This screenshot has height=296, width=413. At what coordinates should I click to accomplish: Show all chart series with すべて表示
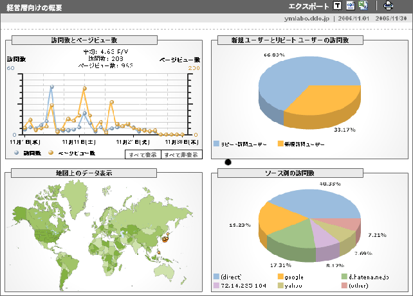143,155
